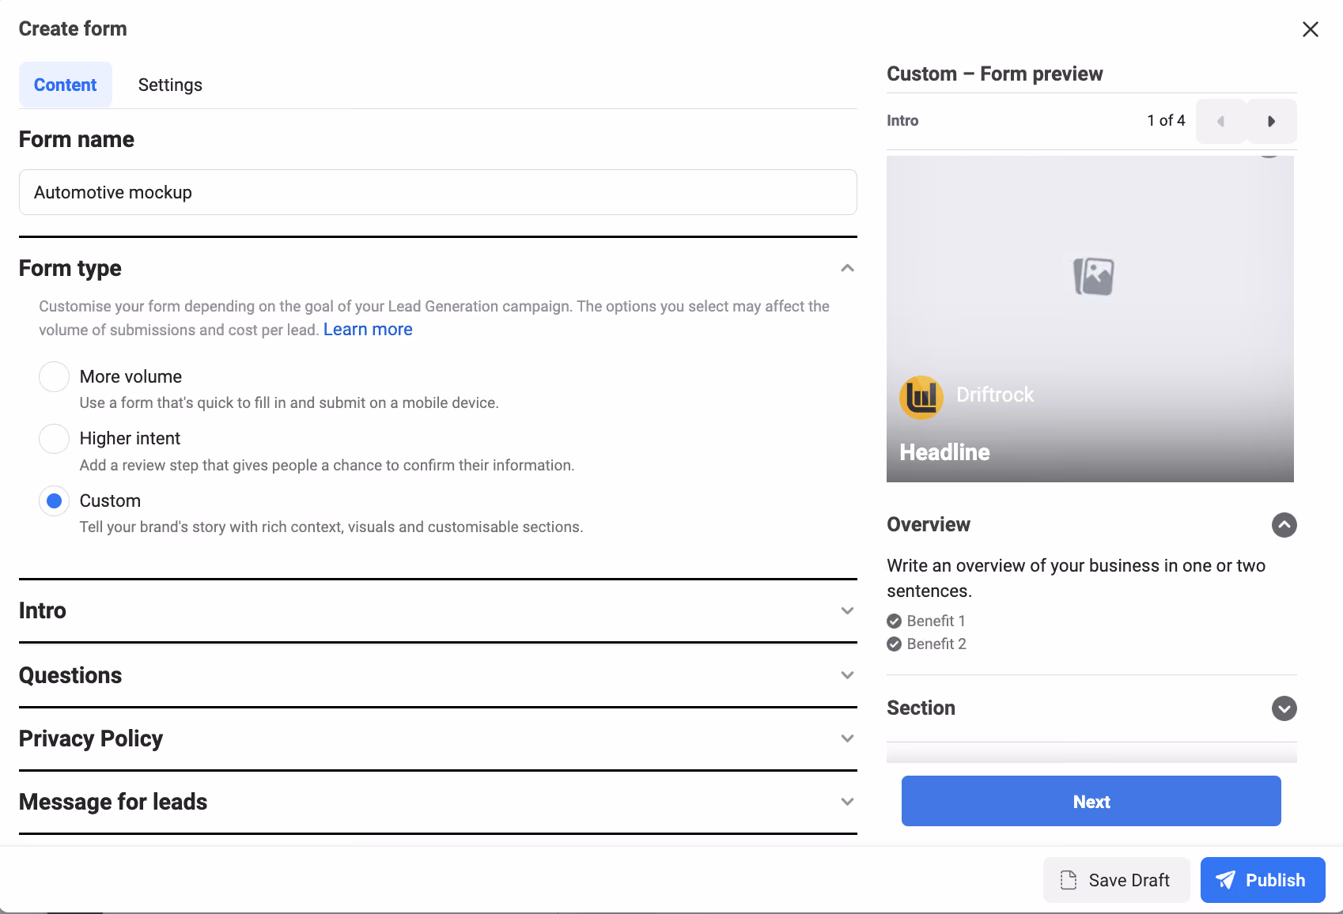Select the More volume radio button
This screenshot has height=914, width=1343.
click(x=54, y=376)
